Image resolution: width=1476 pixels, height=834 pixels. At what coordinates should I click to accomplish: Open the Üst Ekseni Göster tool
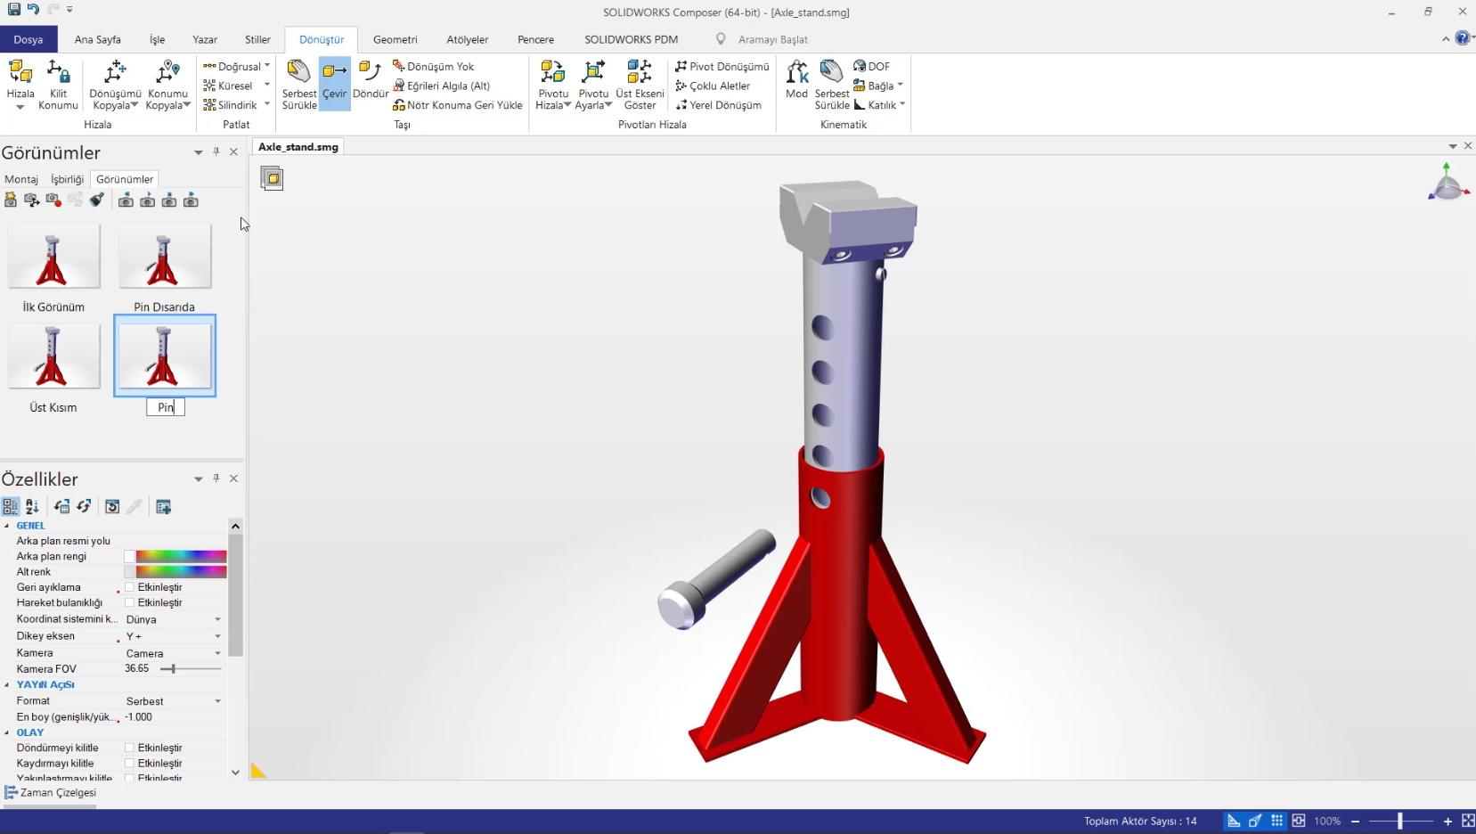click(x=640, y=85)
